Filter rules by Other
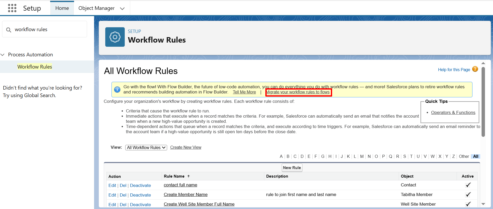Viewport: 493px width, 209px height. pyautogui.click(x=464, y=156)
